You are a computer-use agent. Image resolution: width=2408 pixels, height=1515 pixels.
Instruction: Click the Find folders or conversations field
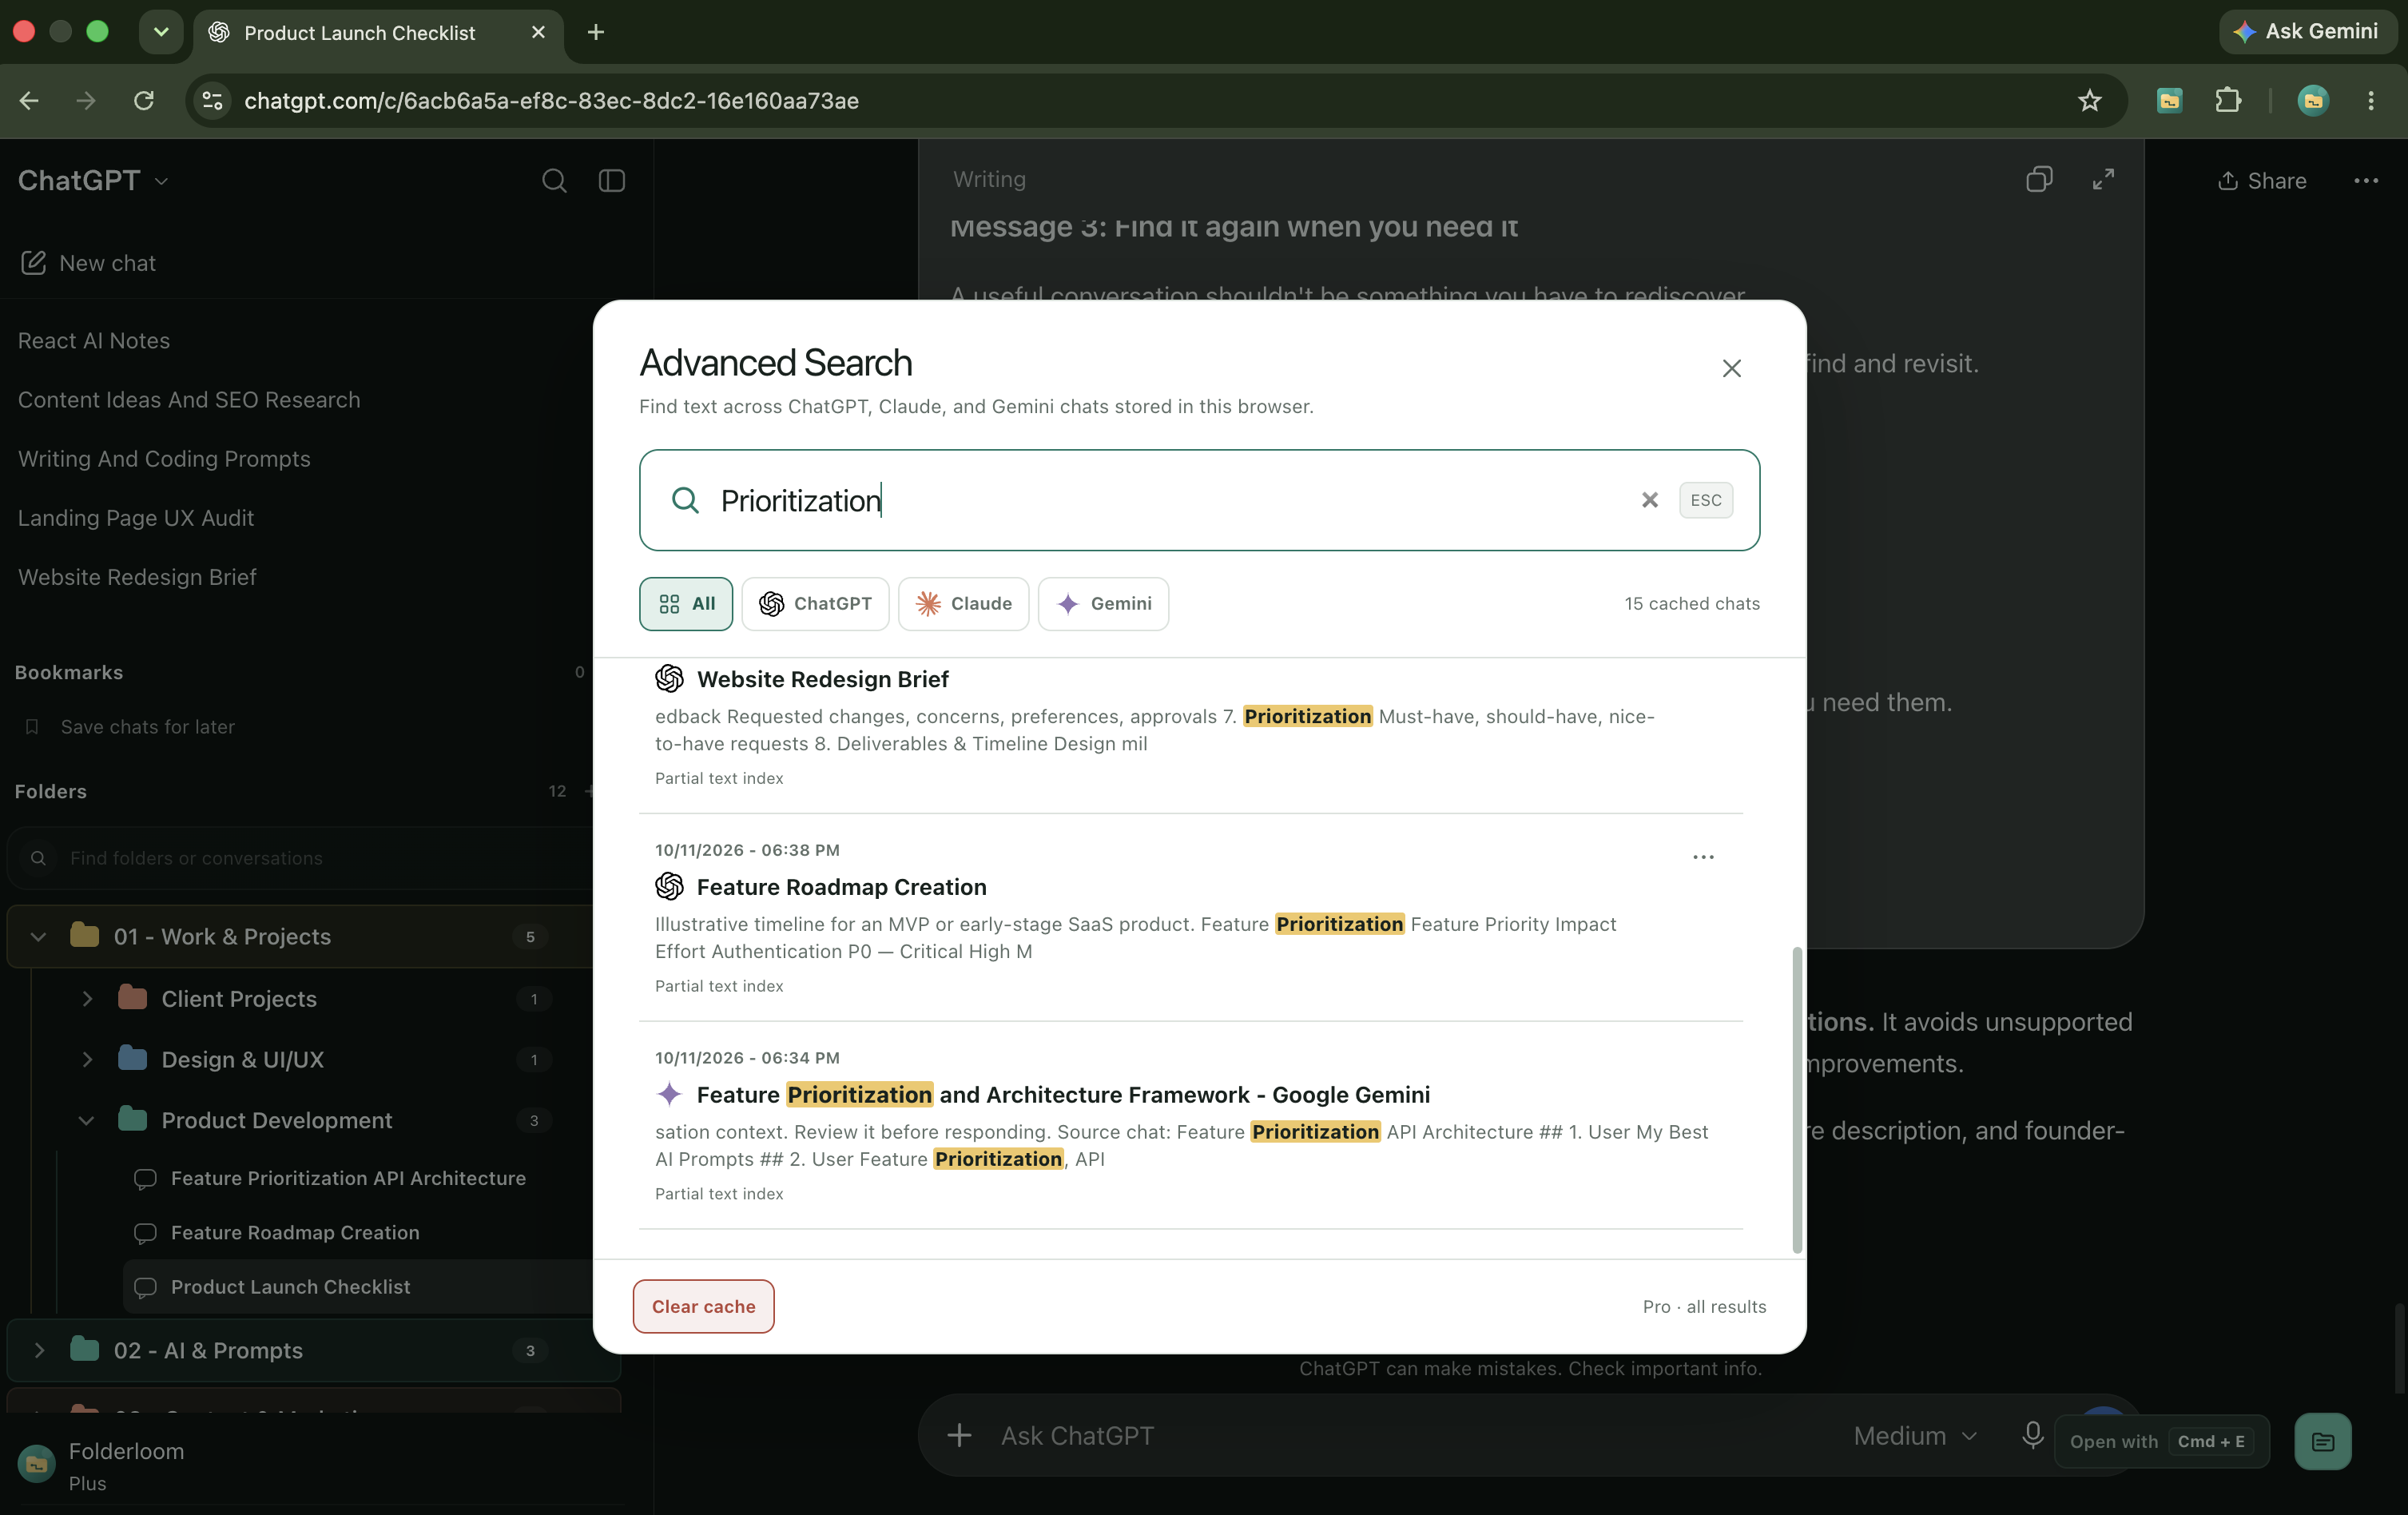[x=300, y=858]
